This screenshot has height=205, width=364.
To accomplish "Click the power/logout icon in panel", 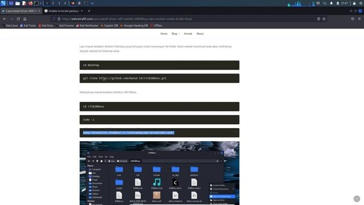I will [x=361, y=3].
